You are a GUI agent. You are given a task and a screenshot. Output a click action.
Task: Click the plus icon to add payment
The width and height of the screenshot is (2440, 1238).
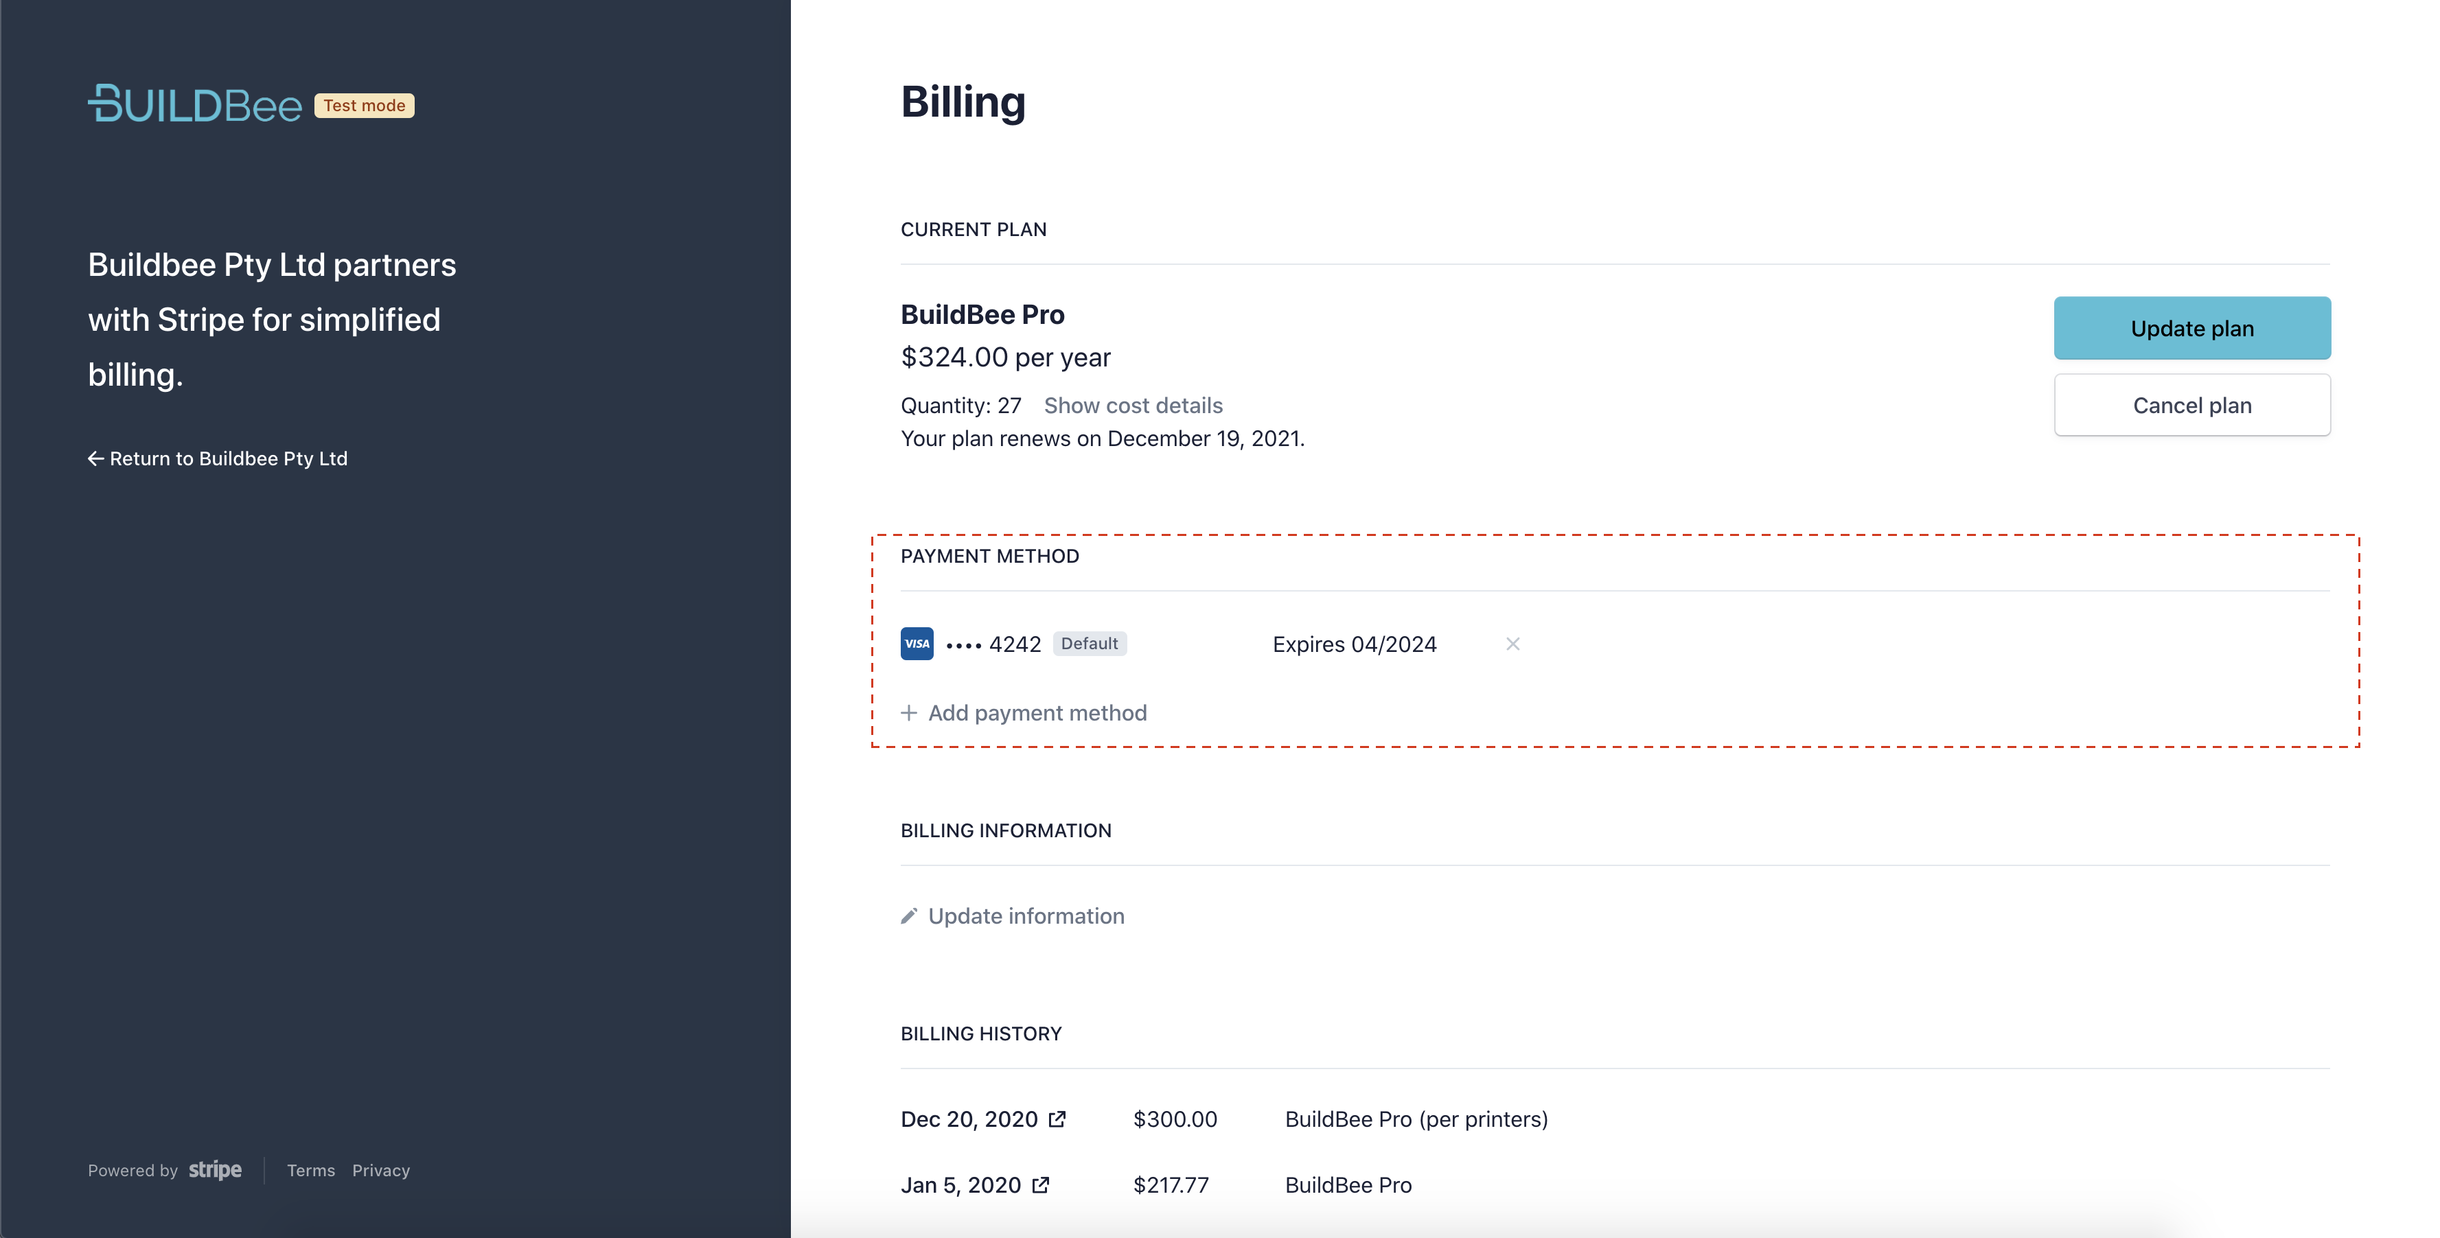(909, 713)
